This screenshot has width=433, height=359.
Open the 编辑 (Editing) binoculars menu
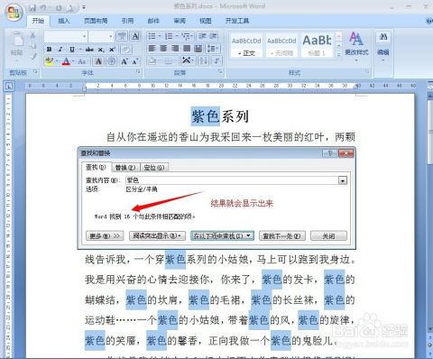[x=383, y=46]
